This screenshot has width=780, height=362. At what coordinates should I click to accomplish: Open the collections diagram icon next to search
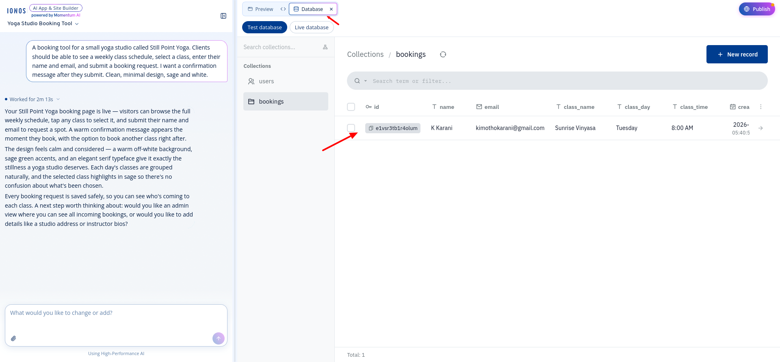pyautogui.click(x=325, y=47)
